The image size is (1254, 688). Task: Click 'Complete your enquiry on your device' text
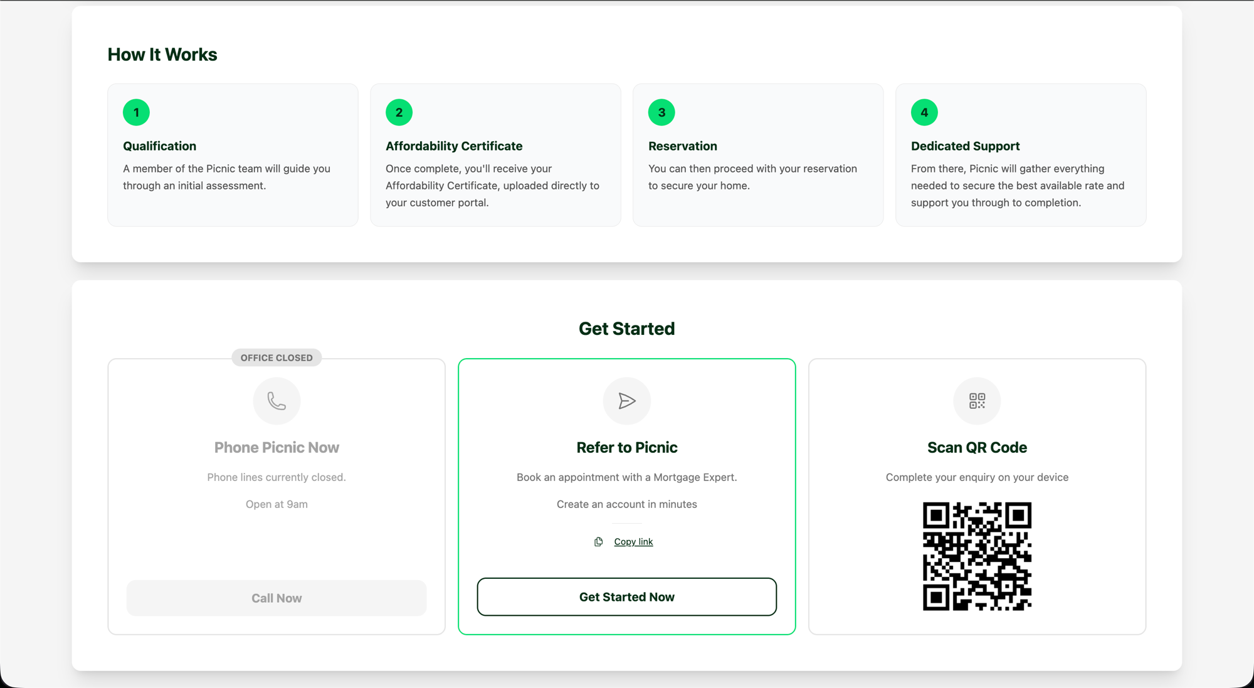click(977, 477)
